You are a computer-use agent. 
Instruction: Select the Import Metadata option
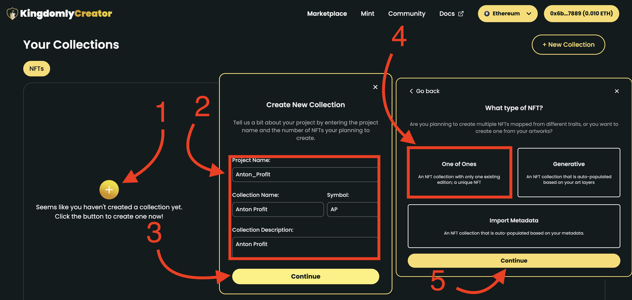pyautogui.click(x=514, y=226)
